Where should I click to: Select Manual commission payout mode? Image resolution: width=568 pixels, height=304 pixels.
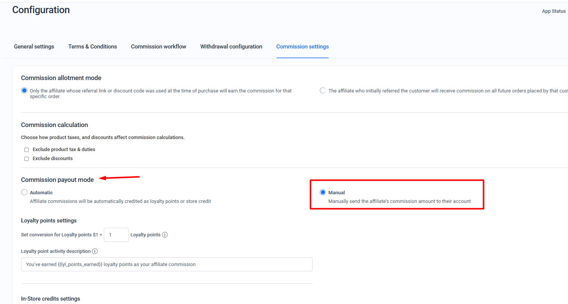(x=323, y=192)
